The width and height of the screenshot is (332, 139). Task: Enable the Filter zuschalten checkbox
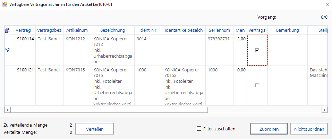click(199, 129)
